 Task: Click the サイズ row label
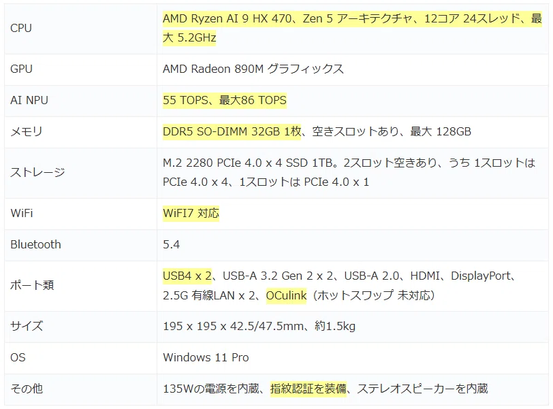coord(27,326)
